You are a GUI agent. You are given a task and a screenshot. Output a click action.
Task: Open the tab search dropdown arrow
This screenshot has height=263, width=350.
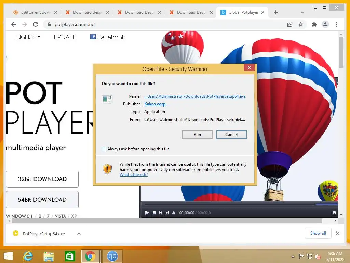click(302, 12)
